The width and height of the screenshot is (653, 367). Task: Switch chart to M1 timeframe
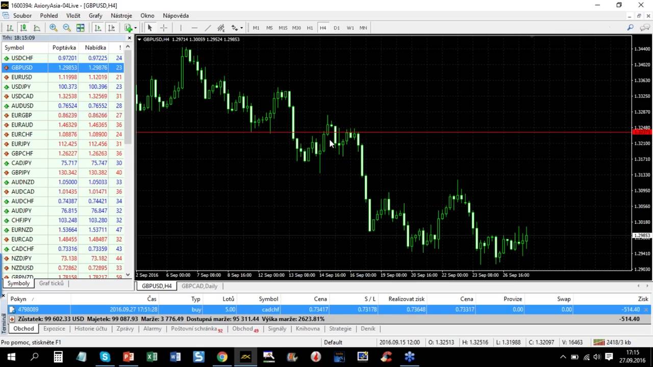click(256, 28)
